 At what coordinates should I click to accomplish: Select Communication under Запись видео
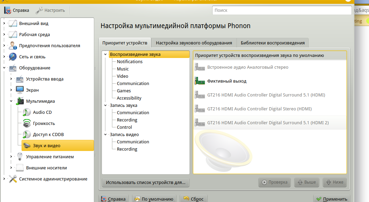(133, 142)
